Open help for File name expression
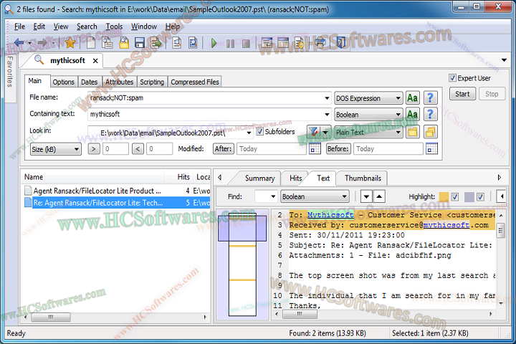The width and height of the screenshot is (516, 344). tap(430, 97)
